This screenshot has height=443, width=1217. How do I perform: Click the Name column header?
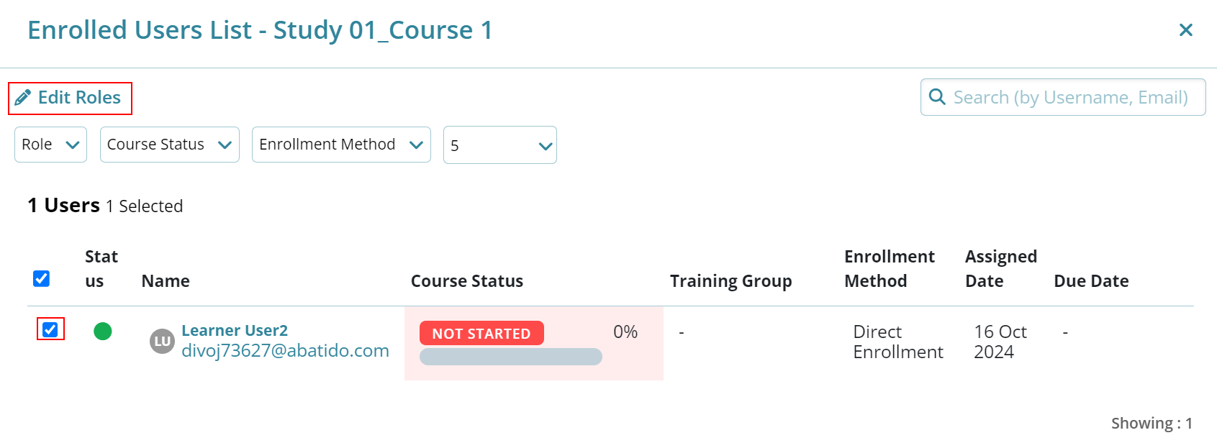[x=166, y=281]
